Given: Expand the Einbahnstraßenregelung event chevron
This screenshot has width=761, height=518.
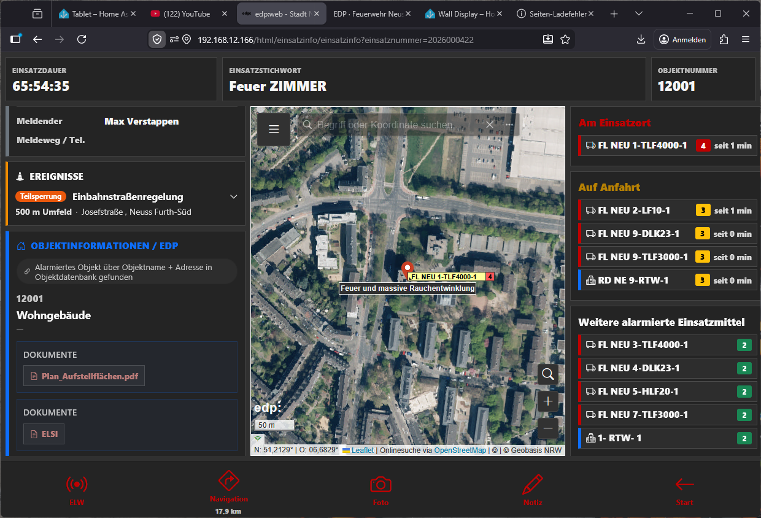Looking at the screenshot, I should coord(233,197).
